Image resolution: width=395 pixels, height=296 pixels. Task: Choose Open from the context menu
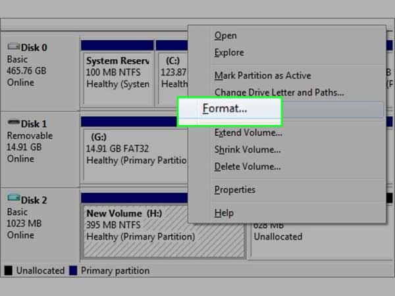pos(225,36)
